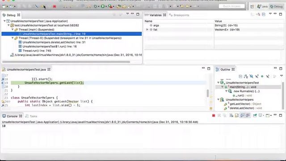Click the red Terminate icon in main toolbar
The width and height of the screenshot is (286, 161).
click(55, 7)
